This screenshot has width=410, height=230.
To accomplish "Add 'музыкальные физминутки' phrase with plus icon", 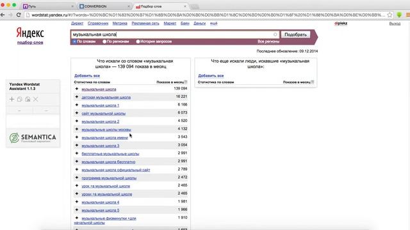I will pos(77,218).
